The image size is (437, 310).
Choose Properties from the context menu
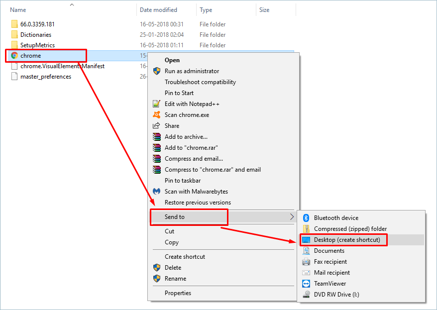(178, 293)
